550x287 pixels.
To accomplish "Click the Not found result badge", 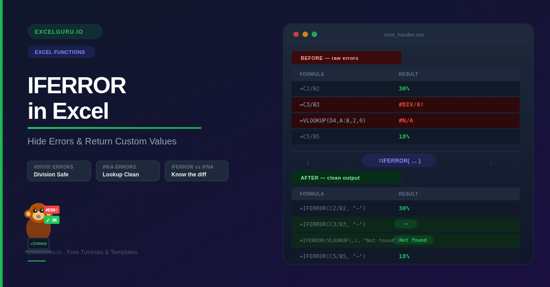I will [x=413, y=240].
